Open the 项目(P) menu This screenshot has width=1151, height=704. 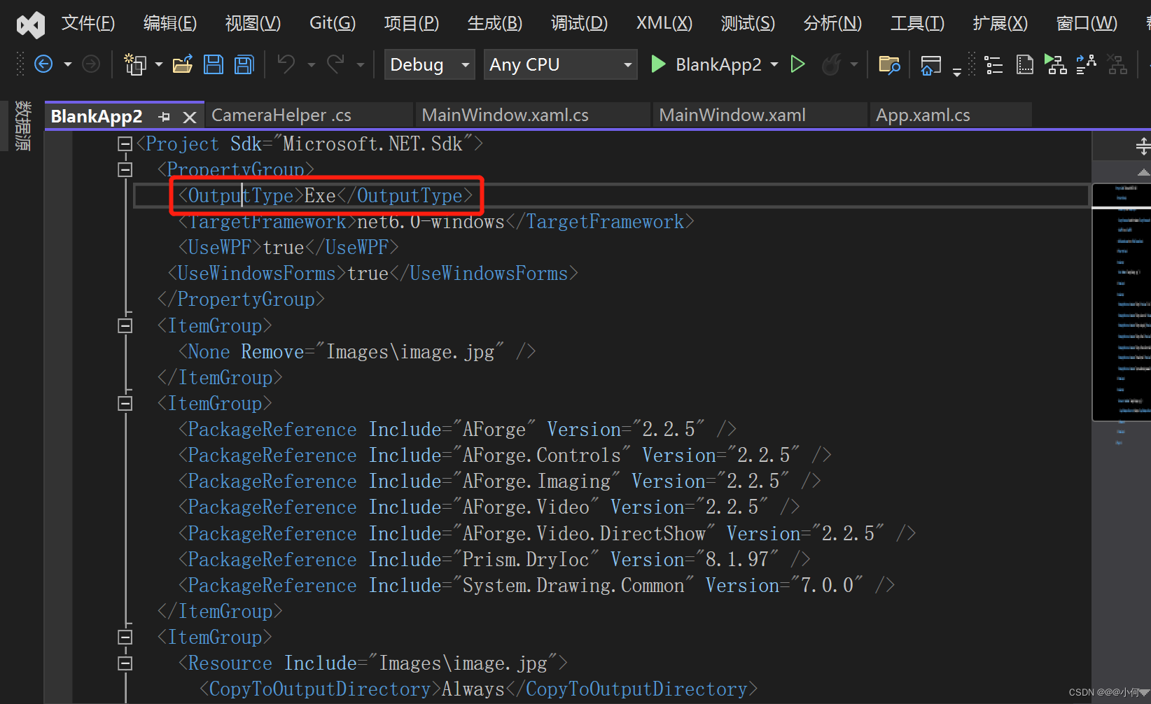(x=412, y=23)
